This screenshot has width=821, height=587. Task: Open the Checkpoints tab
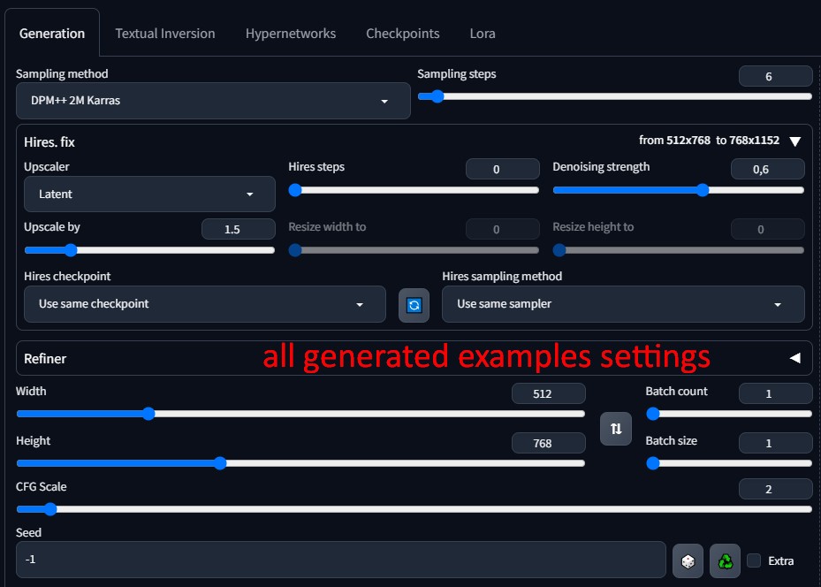403,34
